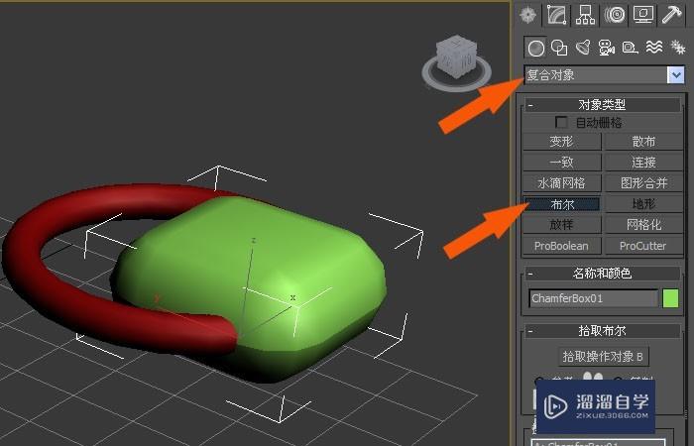The image size is (694, 446).
Task: Select the Systems gears icon
Action: point(677,47)
